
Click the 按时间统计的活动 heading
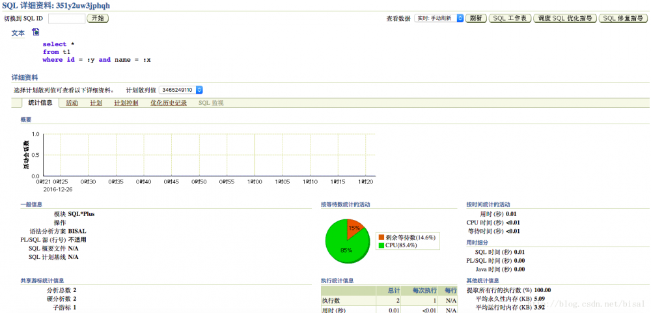point(489,204)
